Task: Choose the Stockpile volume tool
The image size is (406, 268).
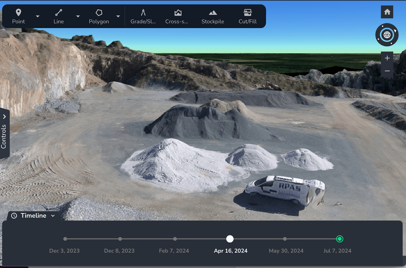Action: pyautogui.click(x=213, y=16)
